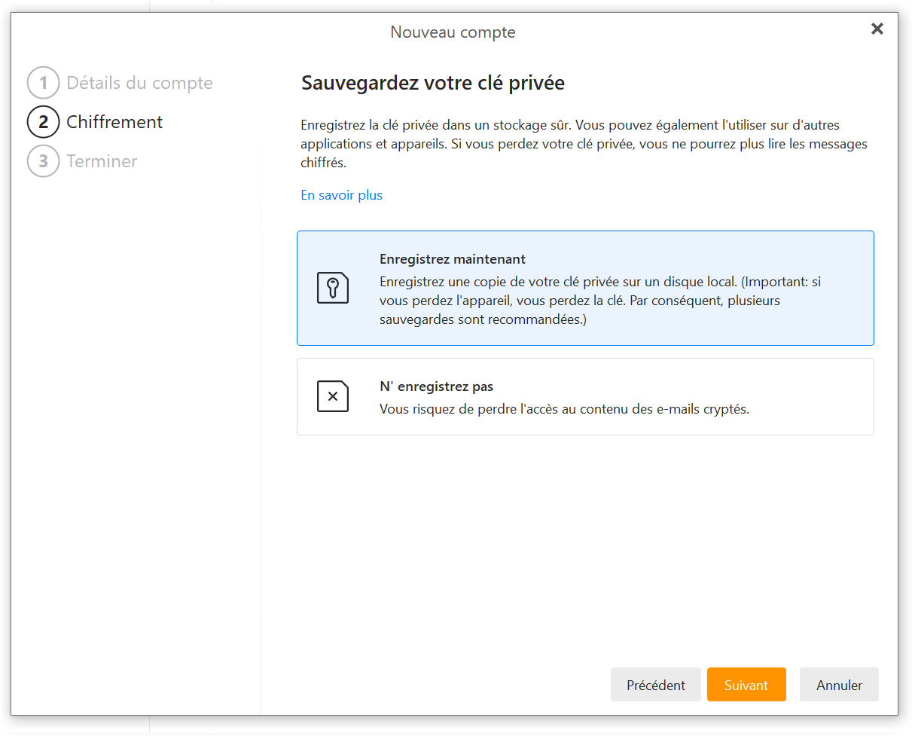Close the Nouveau compte dialog

click(877, 29)
